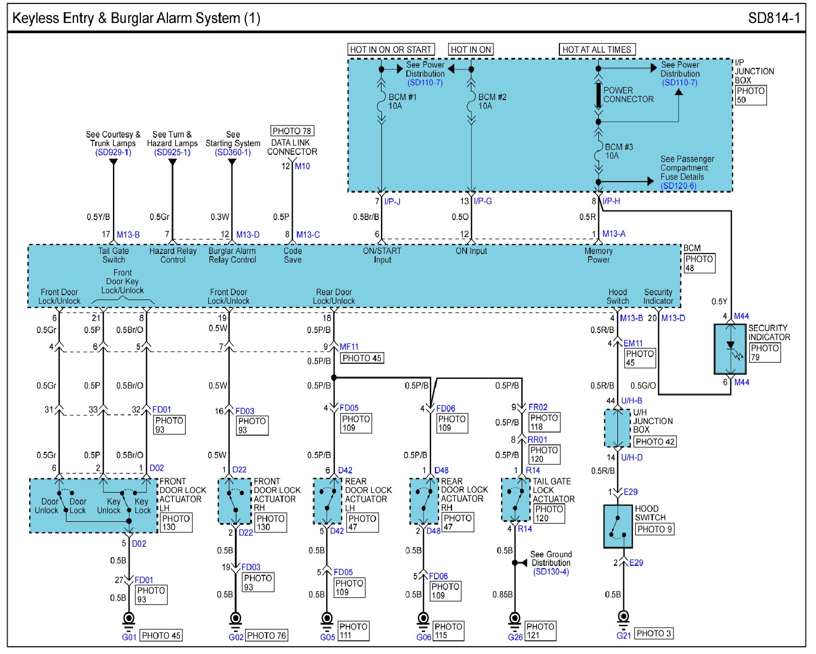Click the G26 ground symbol

514,620
